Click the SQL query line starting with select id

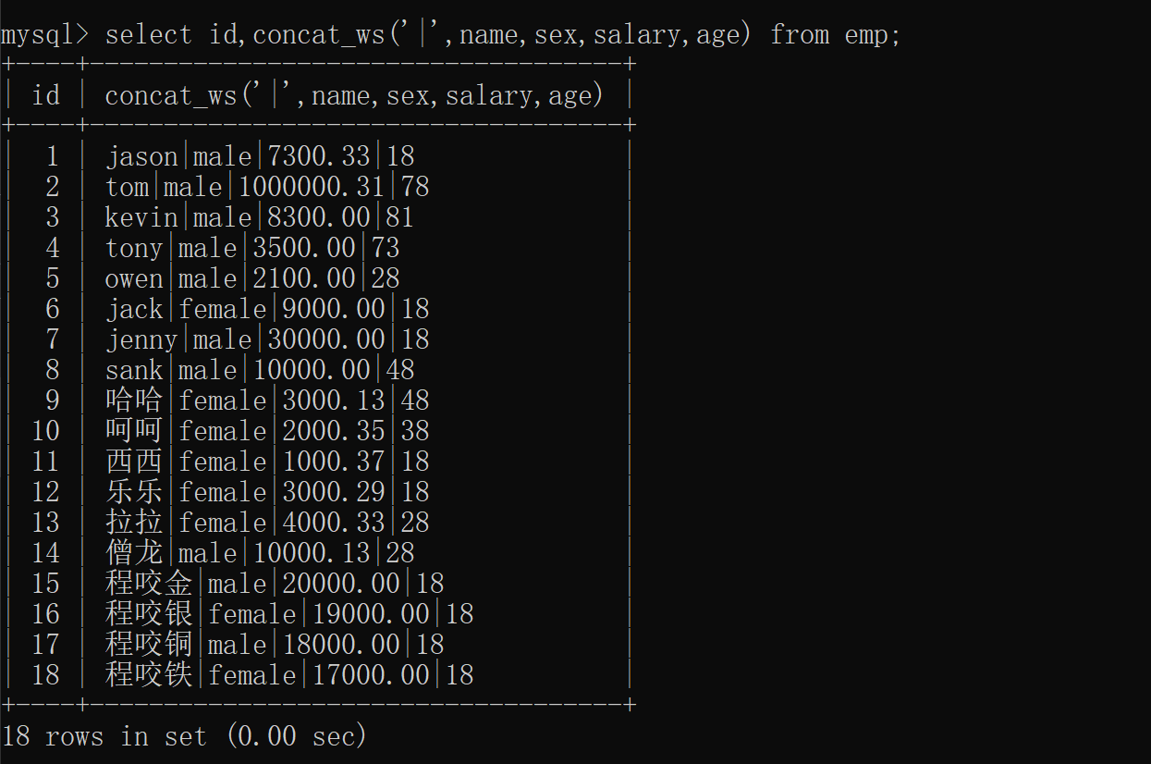[x=503, y=35]
